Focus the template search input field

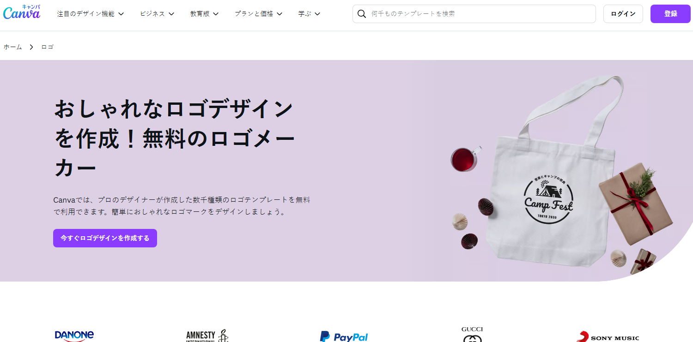click(474, 14)
